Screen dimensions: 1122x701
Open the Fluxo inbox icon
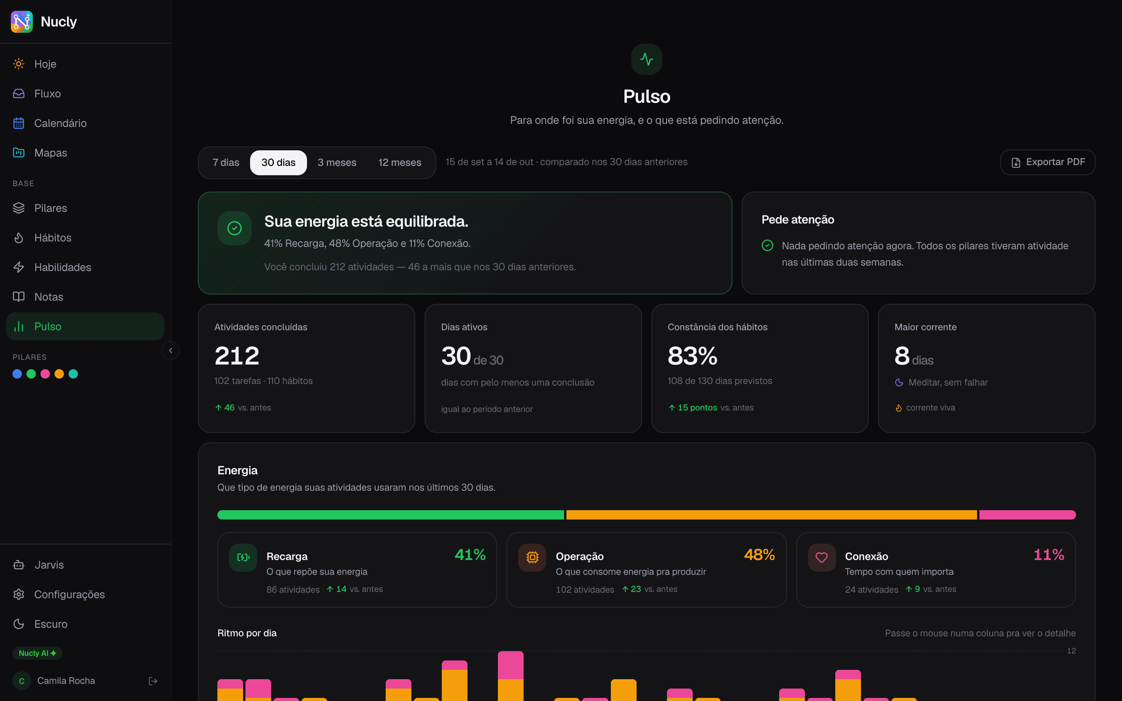19,93
